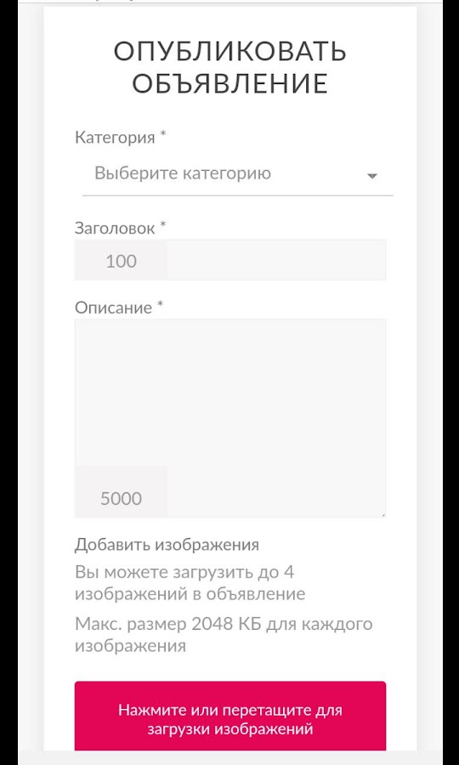Click the Описание textarea resize handle

[382, 513]
